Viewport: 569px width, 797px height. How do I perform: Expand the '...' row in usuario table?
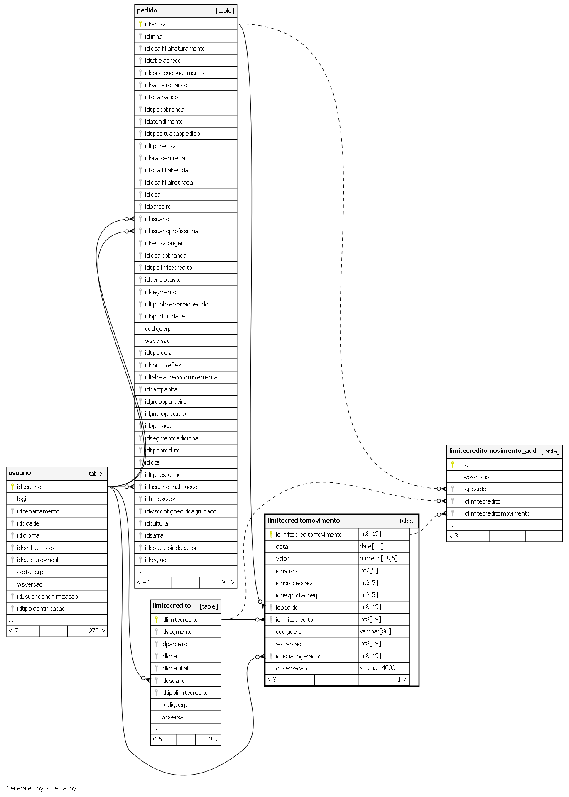(x=57, y=620)
